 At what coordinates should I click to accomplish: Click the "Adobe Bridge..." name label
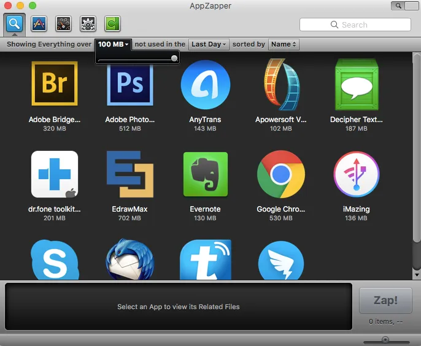point(55,120)
